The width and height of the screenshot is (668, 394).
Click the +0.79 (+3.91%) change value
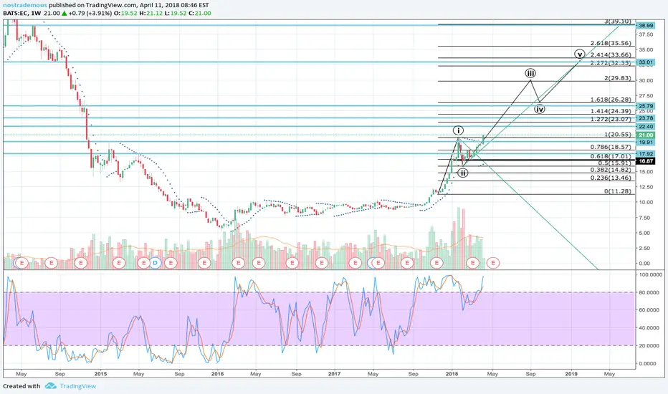[90, 13]
